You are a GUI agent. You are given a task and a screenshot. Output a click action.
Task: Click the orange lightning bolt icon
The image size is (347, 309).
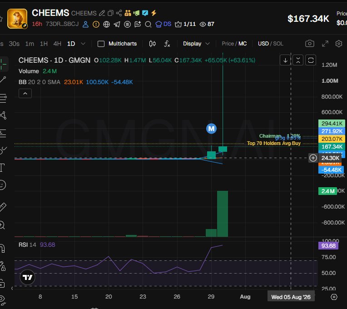(154, 13)
